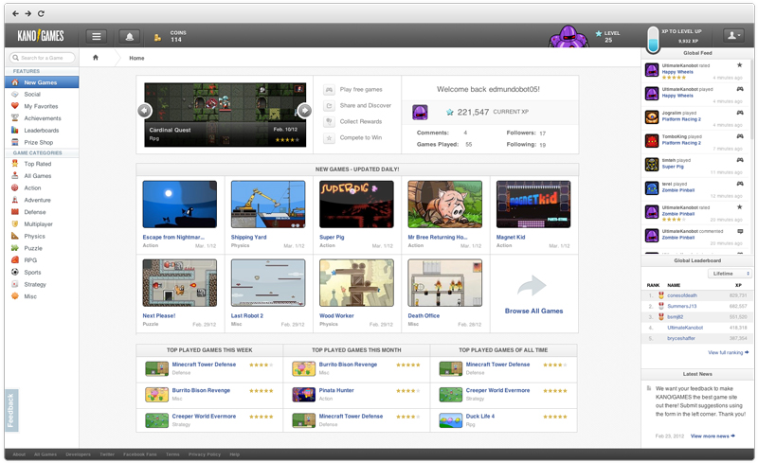Click the Strategy category icon
Screen dimensions: 758x463
tap(15, 284)
